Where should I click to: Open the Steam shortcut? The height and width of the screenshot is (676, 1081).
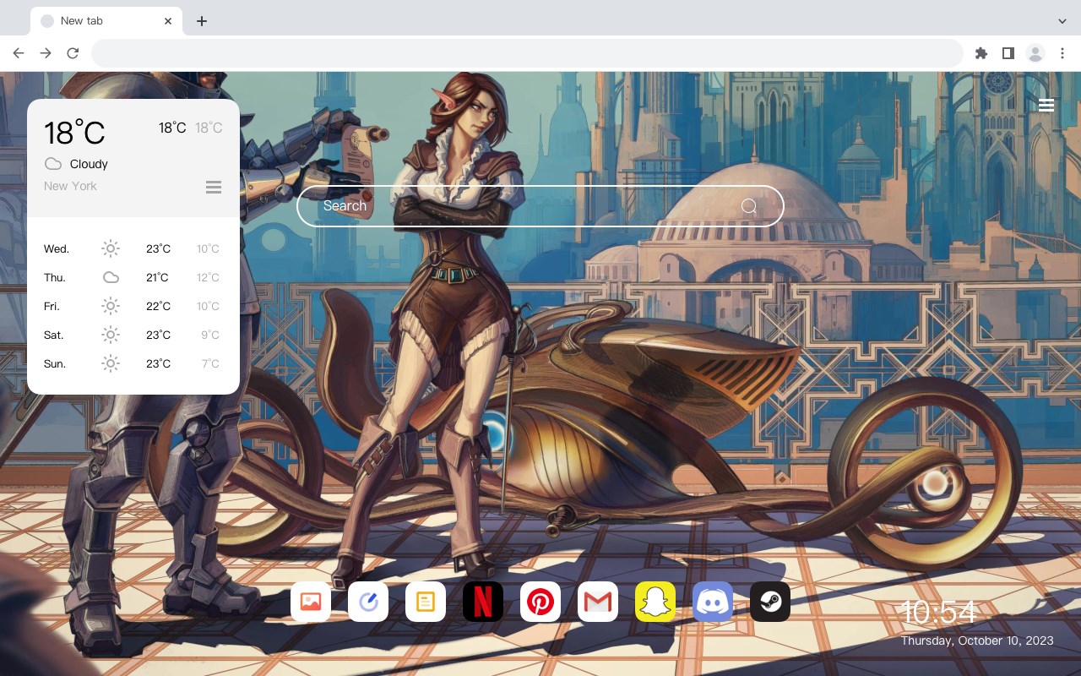[x=770, y=602]
